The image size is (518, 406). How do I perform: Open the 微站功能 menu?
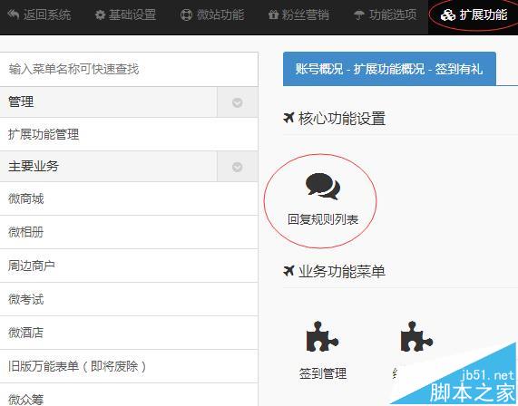click(212, 14)
